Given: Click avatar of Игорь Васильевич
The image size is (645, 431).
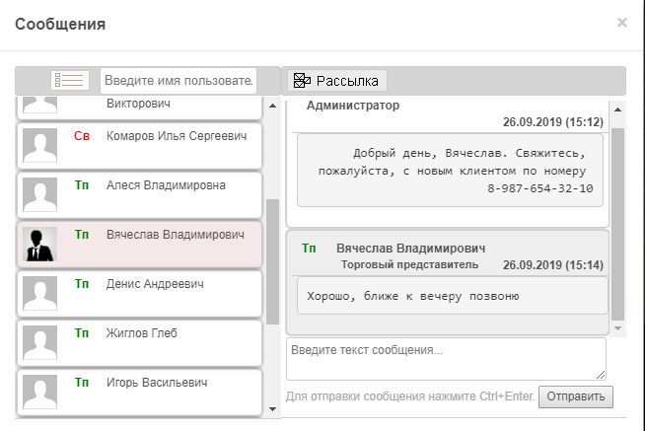Looking at the screenshot, I should coord(39,392).
